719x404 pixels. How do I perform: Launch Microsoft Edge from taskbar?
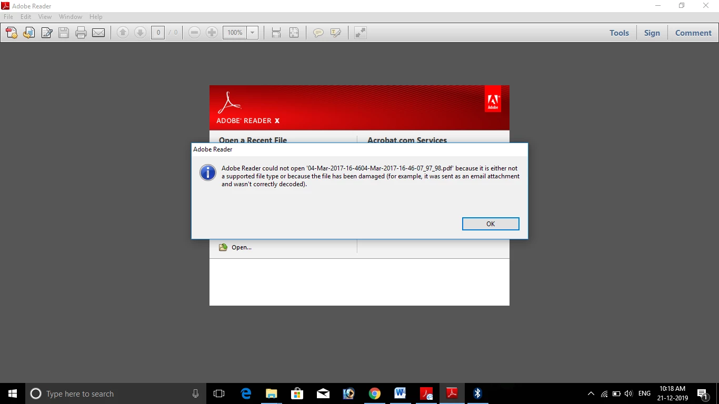pos(245,393)
